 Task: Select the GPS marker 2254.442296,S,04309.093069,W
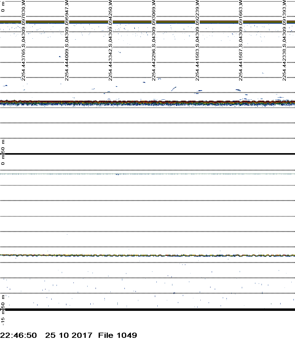click(x=154, y=41)
